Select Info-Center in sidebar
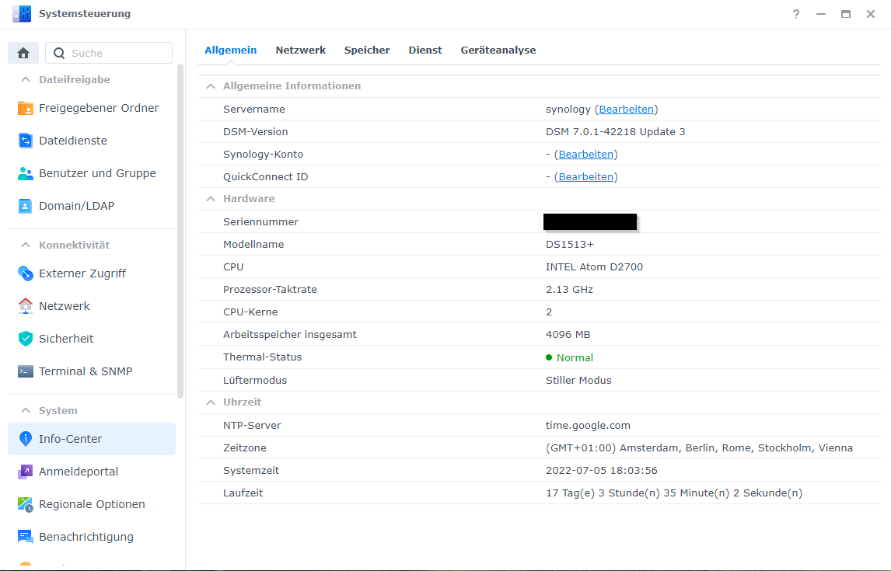Image resolution: width=891 pixels, height=571 pixels. [x=92, y=439]
